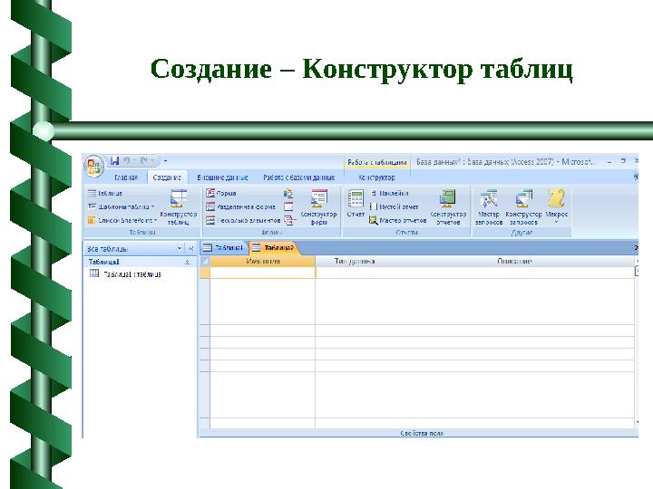Screen dimensions: 653x489
Task: Click the blank form icon beside Разделенная форма
Action: (288, 206)
